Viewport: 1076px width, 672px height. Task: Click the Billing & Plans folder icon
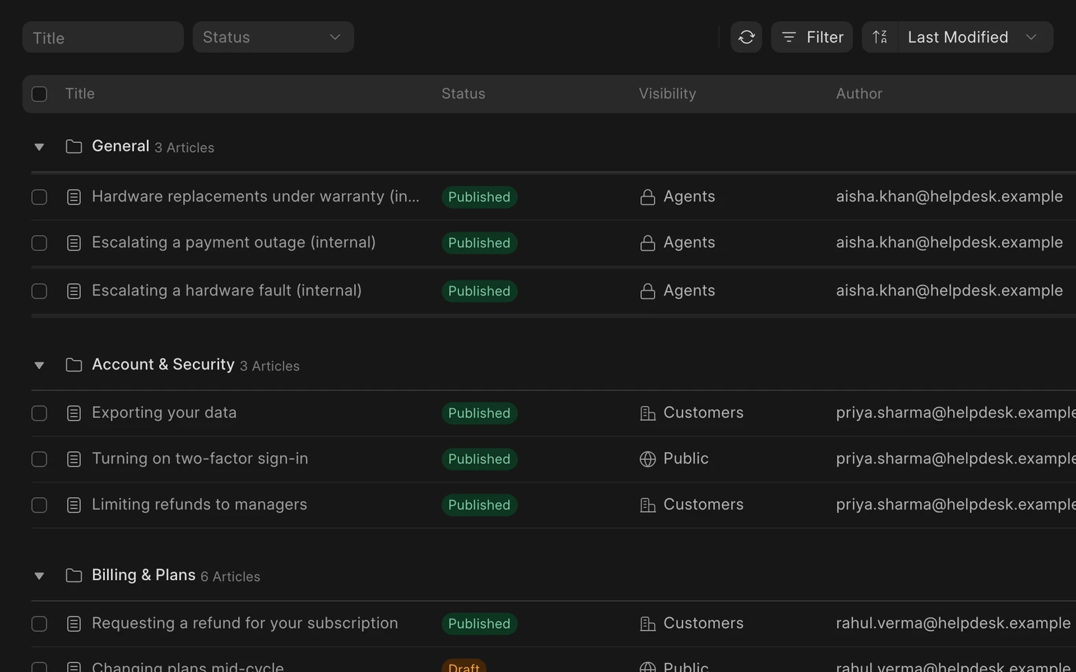(73, 575)
